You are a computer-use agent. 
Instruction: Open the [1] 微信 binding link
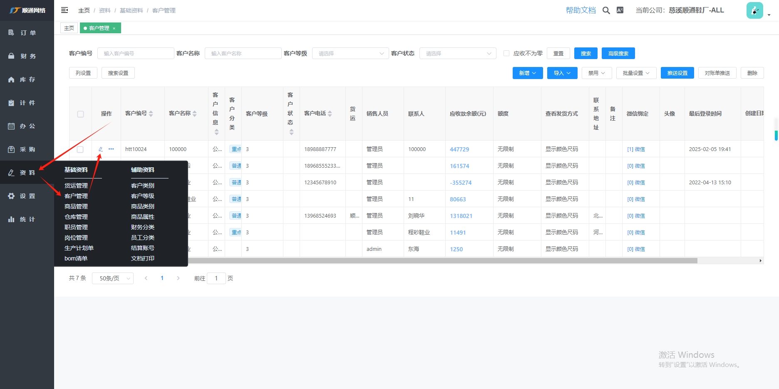pos(636,149)
